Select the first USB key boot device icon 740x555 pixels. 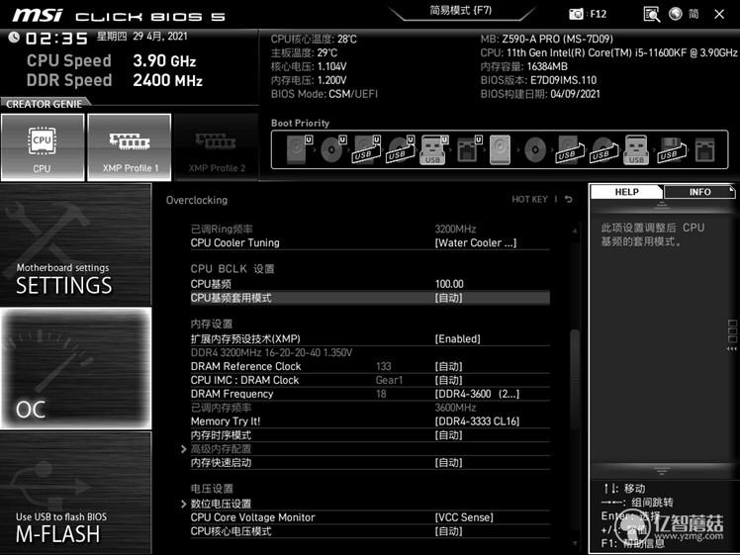(433, 149)
